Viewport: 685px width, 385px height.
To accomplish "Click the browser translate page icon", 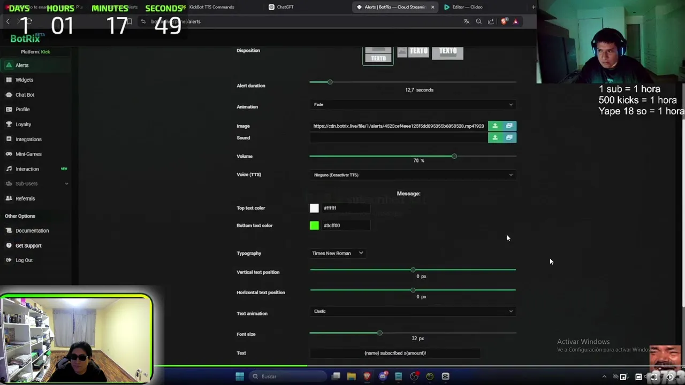I will [467, 21].
